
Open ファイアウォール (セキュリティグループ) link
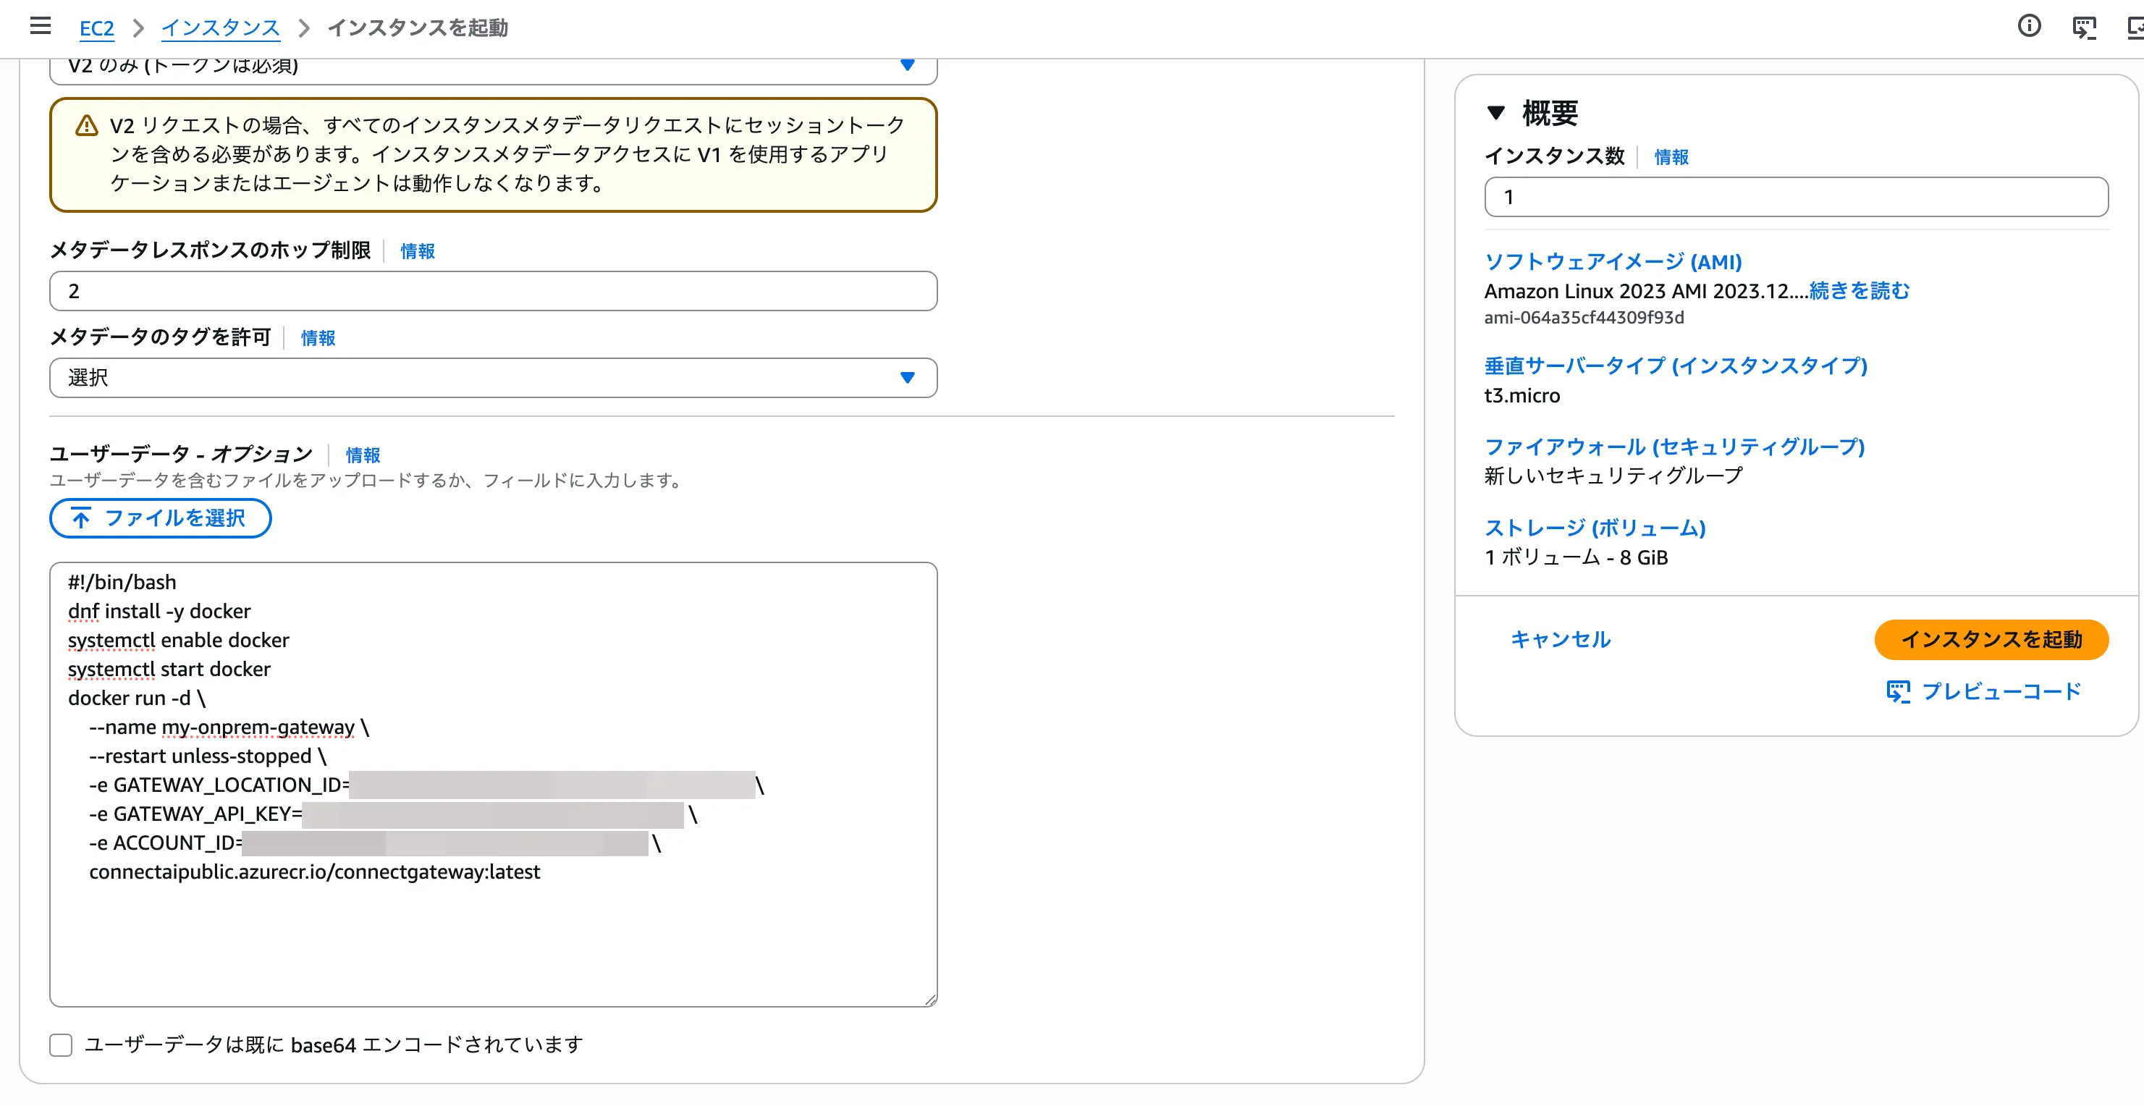[1674, 447]
